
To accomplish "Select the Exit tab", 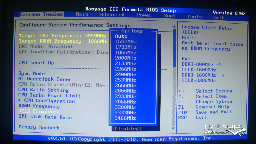I will tap(218, 17).
